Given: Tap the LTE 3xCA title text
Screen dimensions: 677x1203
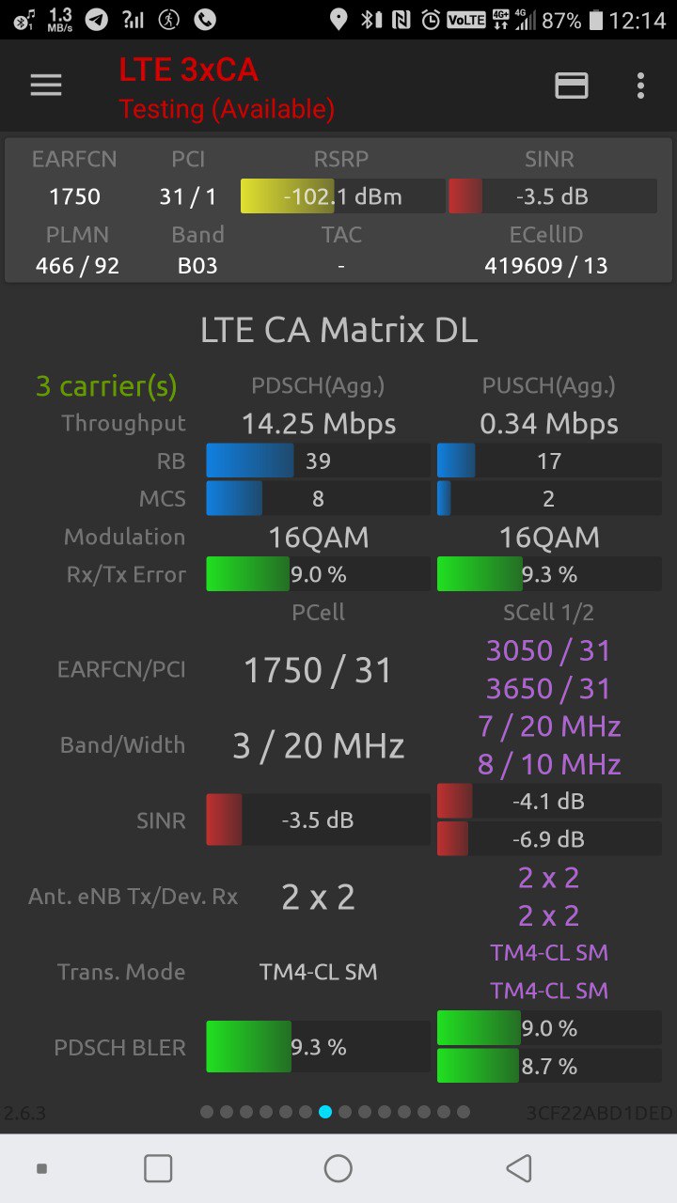Looking at the screenshot, I should [188, 70].
